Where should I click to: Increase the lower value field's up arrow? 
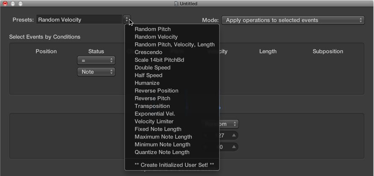(234, 147)
